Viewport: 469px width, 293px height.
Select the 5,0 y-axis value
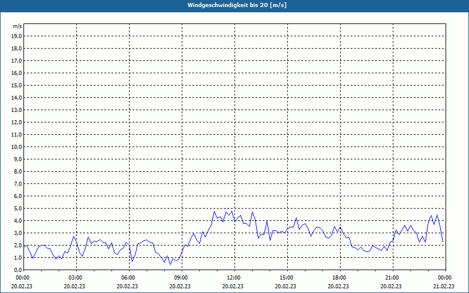[x=18, y=208]
